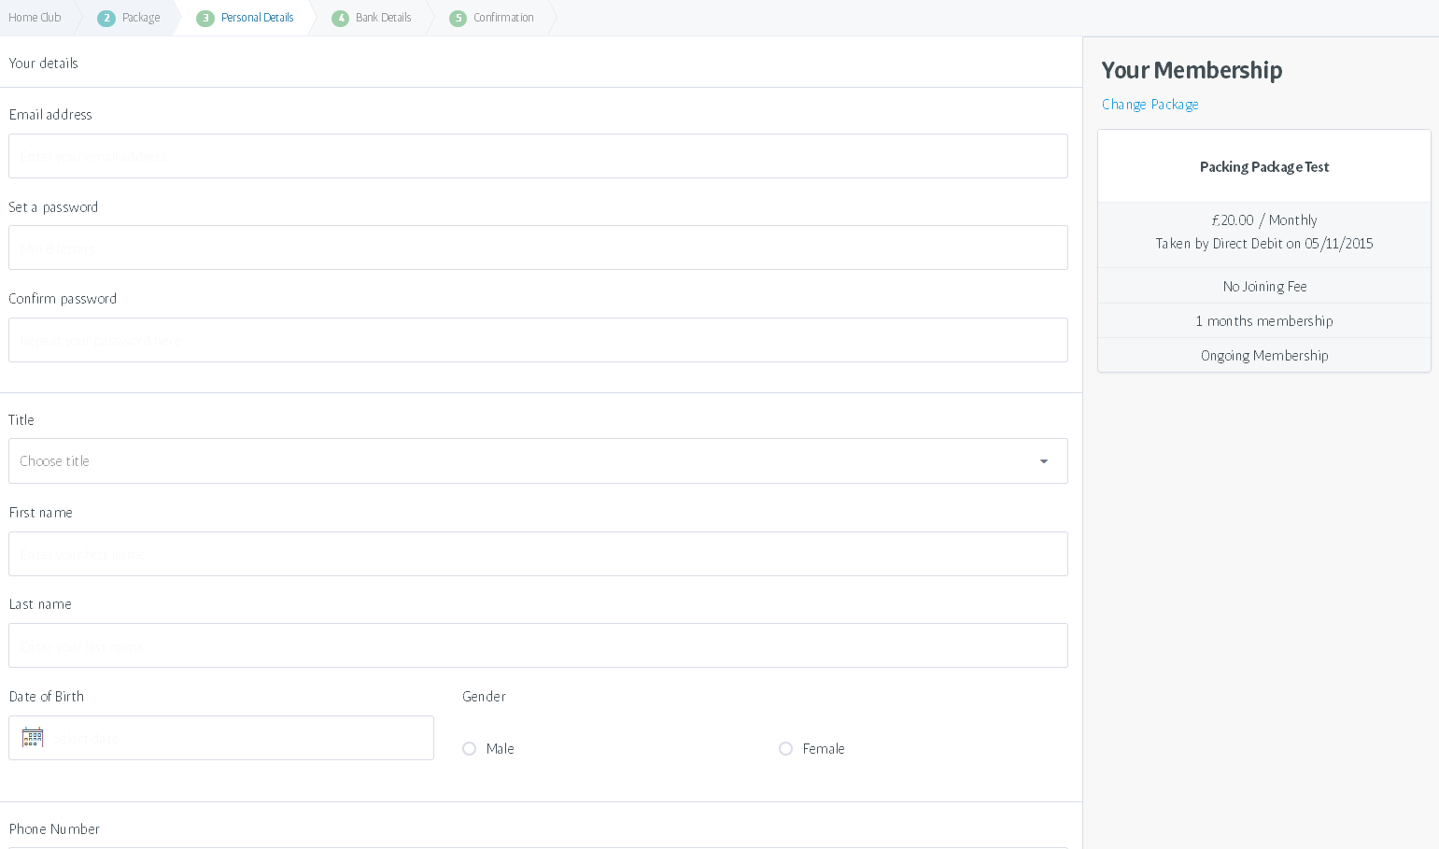This screenshot has width=1439, height=849.
Task: Click into the Set a password field
Action: tap(538, 248)
